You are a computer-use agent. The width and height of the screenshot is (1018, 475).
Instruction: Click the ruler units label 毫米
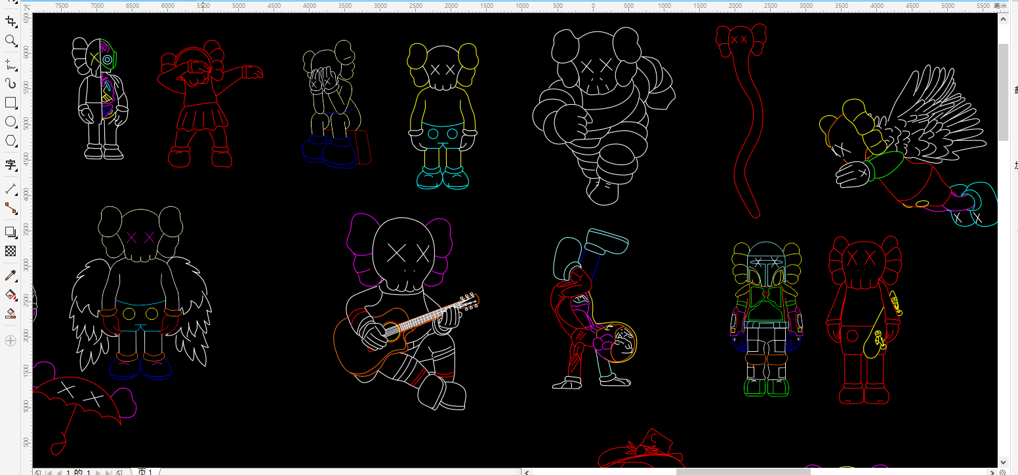(x=1001, y=5)
